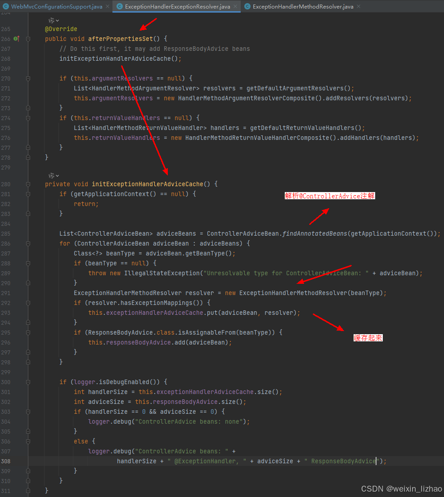444x497 pixels.
Task: Place caret on afterPropertiesSet method name
Action: 121,39
